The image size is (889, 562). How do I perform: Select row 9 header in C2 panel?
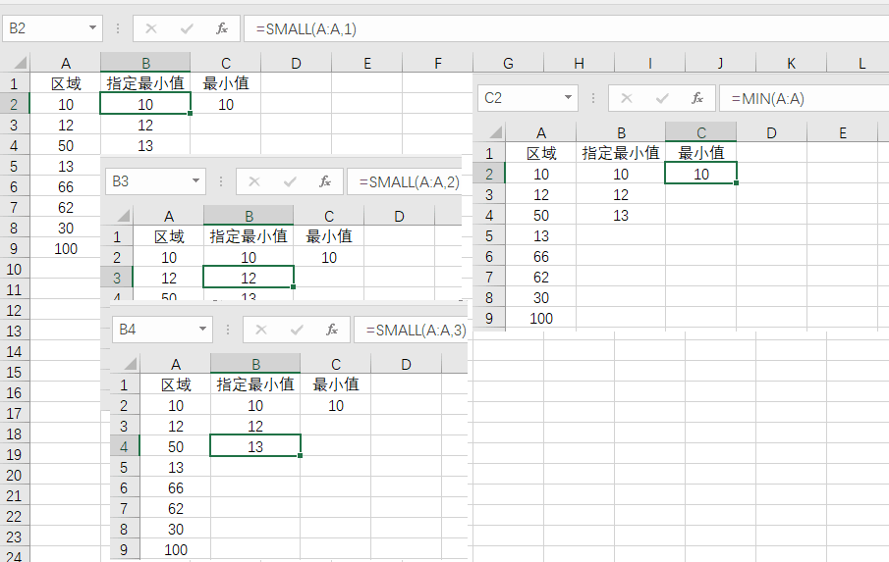click(x=489, y=319)
